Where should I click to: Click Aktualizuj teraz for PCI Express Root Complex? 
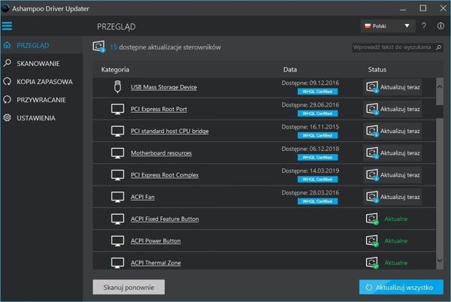tap(392, 175)
